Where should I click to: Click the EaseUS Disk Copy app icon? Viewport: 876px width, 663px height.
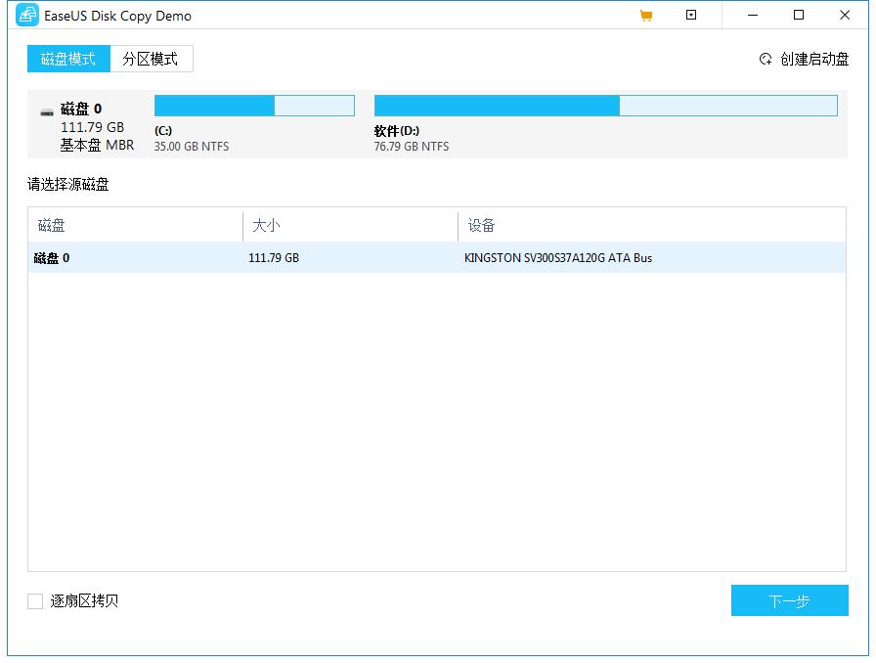27,16
